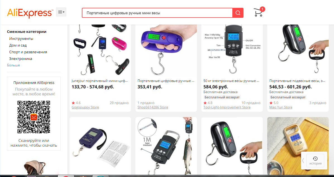Click the 50 кг электронные весы title
This screenshot has height=177, width=334.
coord(231,81)
